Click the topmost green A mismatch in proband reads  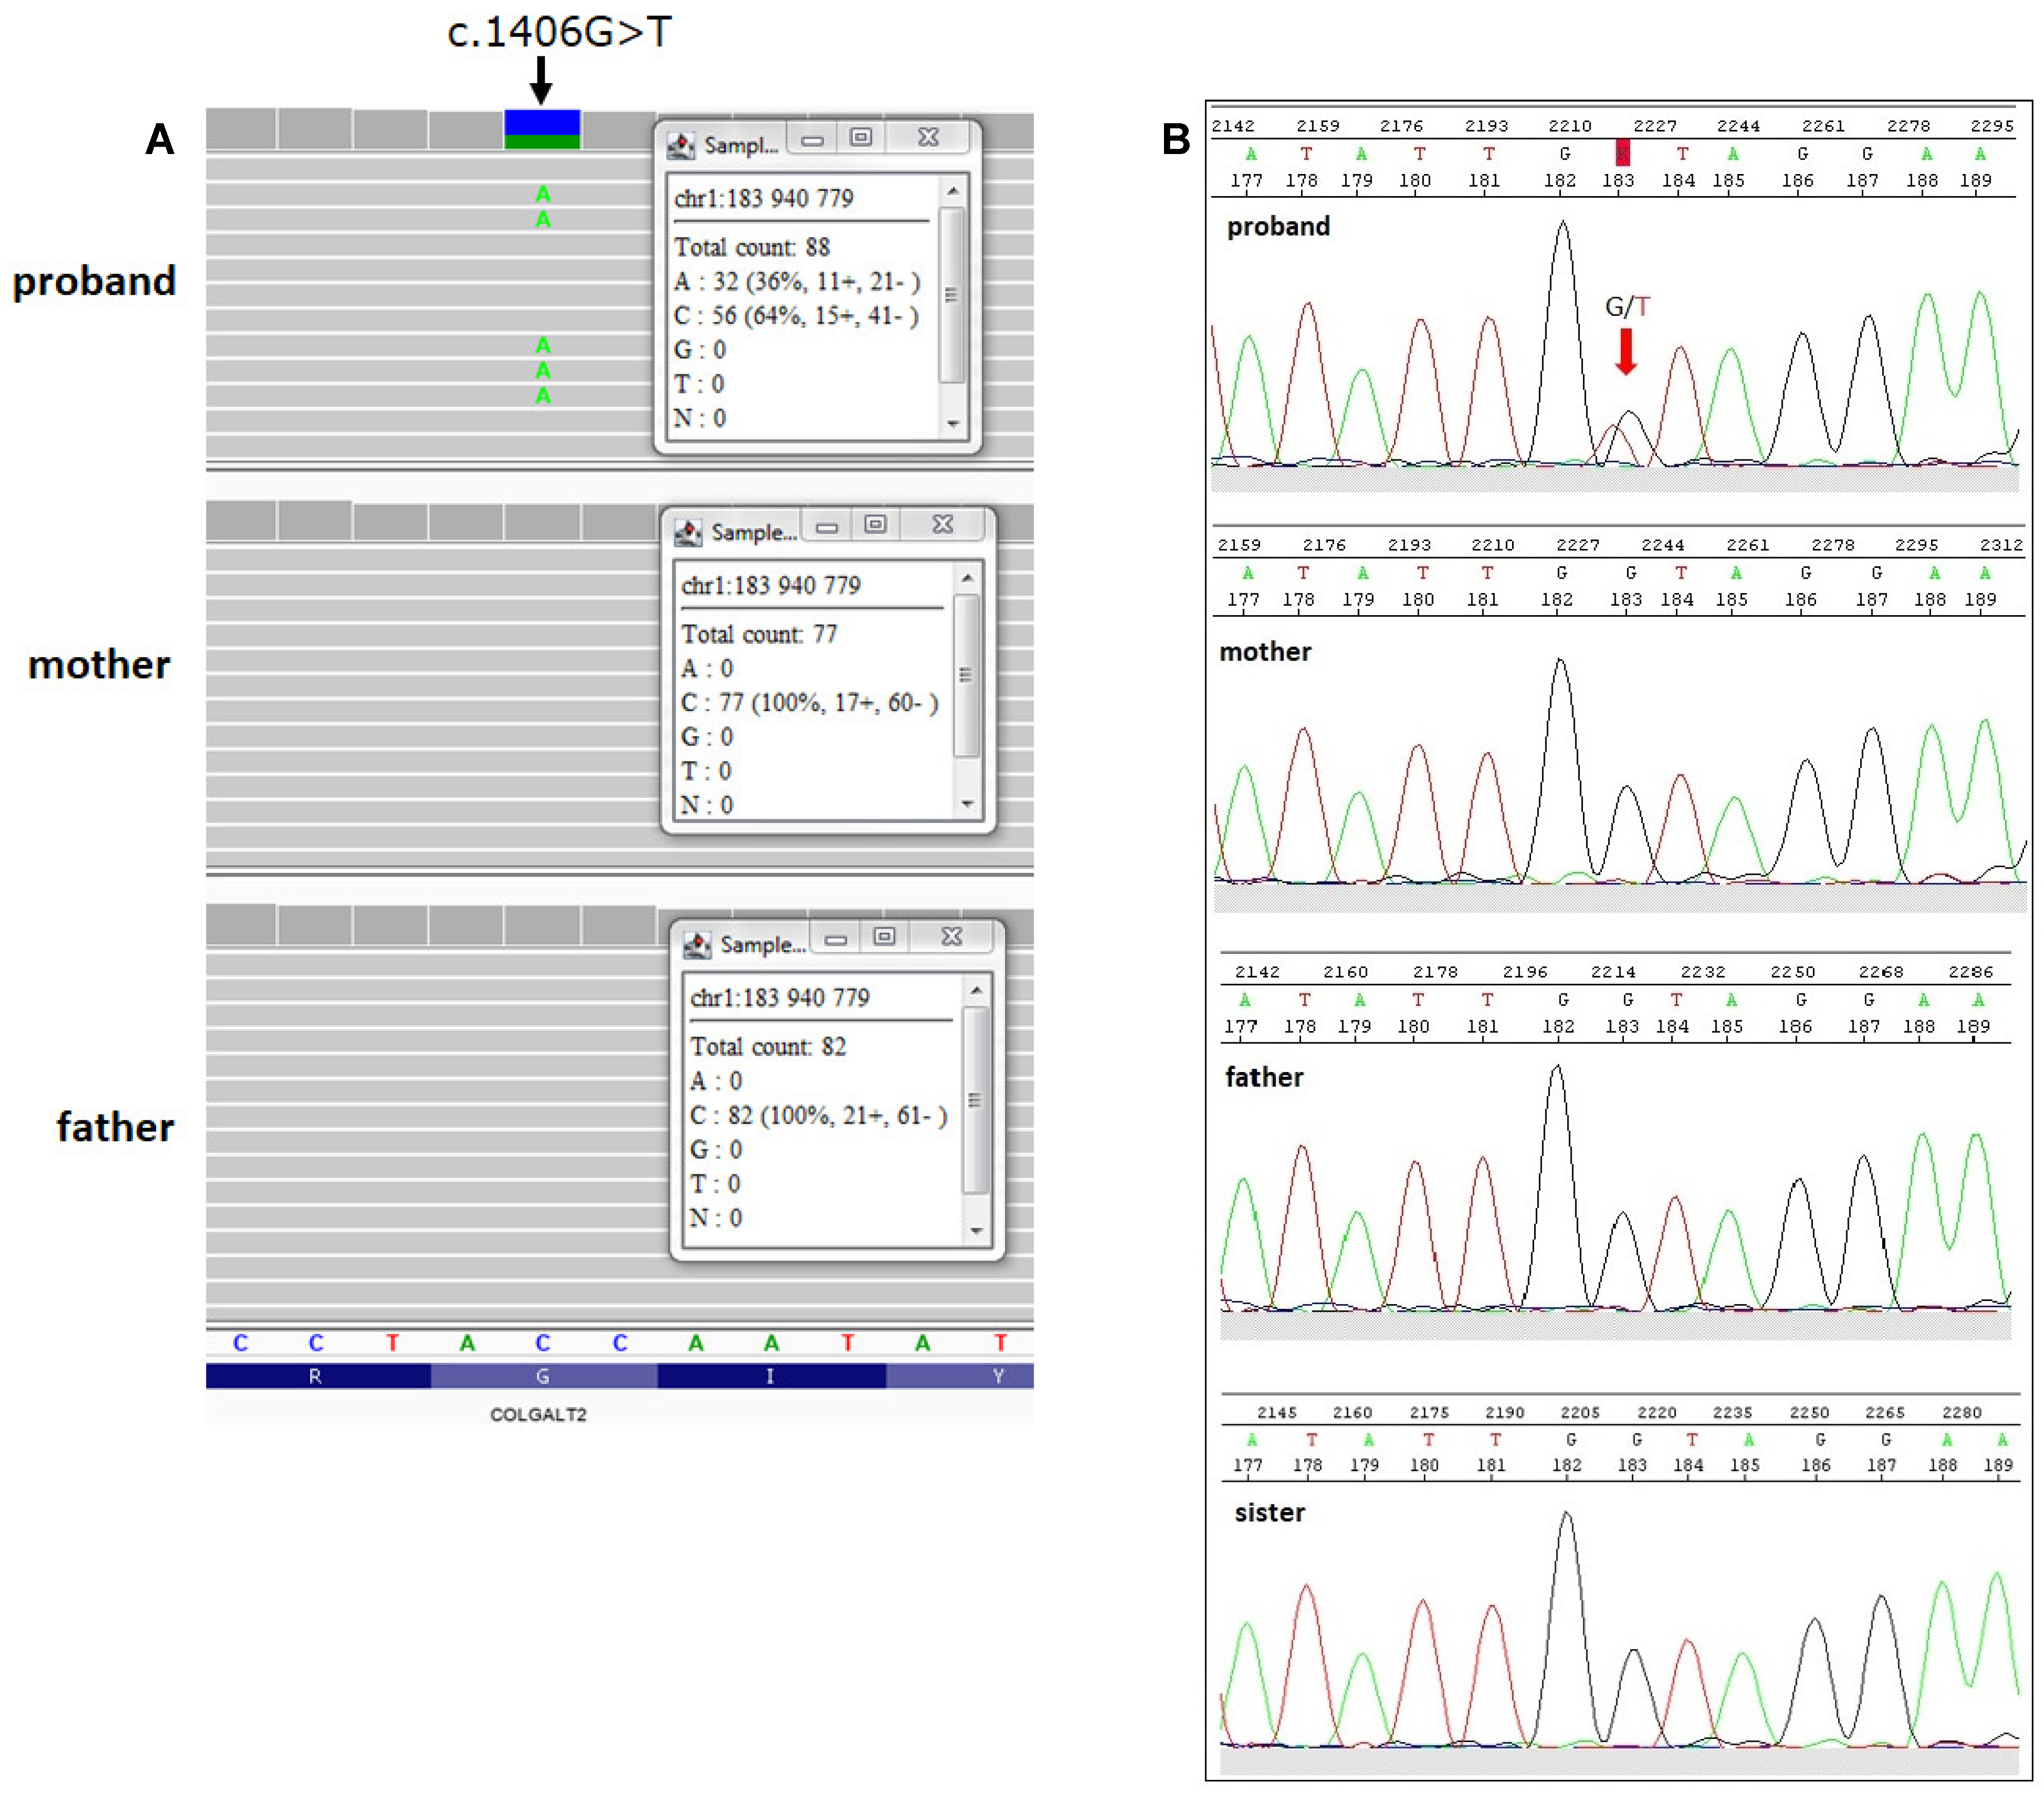point(543,194)
